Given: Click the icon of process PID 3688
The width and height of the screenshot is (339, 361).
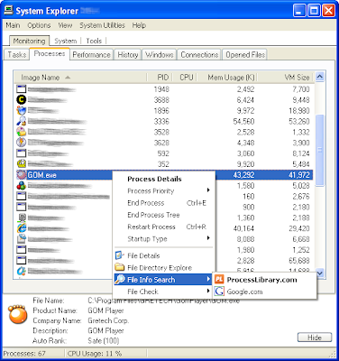Looking at the screenshot, I should point(21,99).
